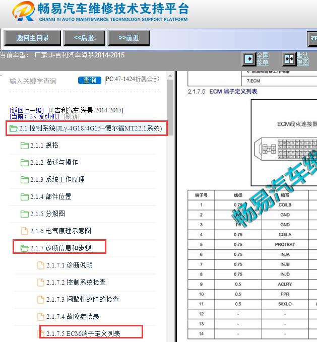
Task: Open 2.1.7.3 间歇性故障的检查 document
Action: 83,299
